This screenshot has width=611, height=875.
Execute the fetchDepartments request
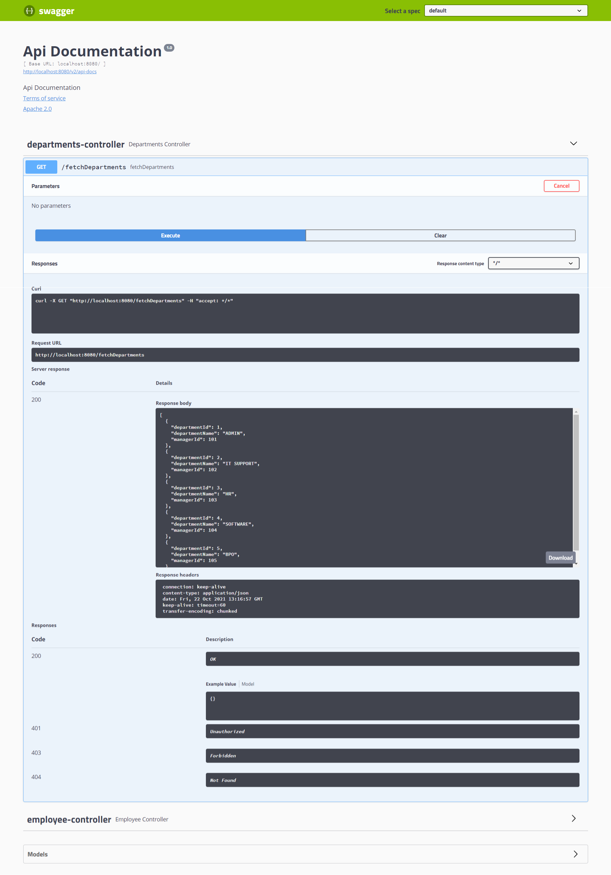click(170, 235)
